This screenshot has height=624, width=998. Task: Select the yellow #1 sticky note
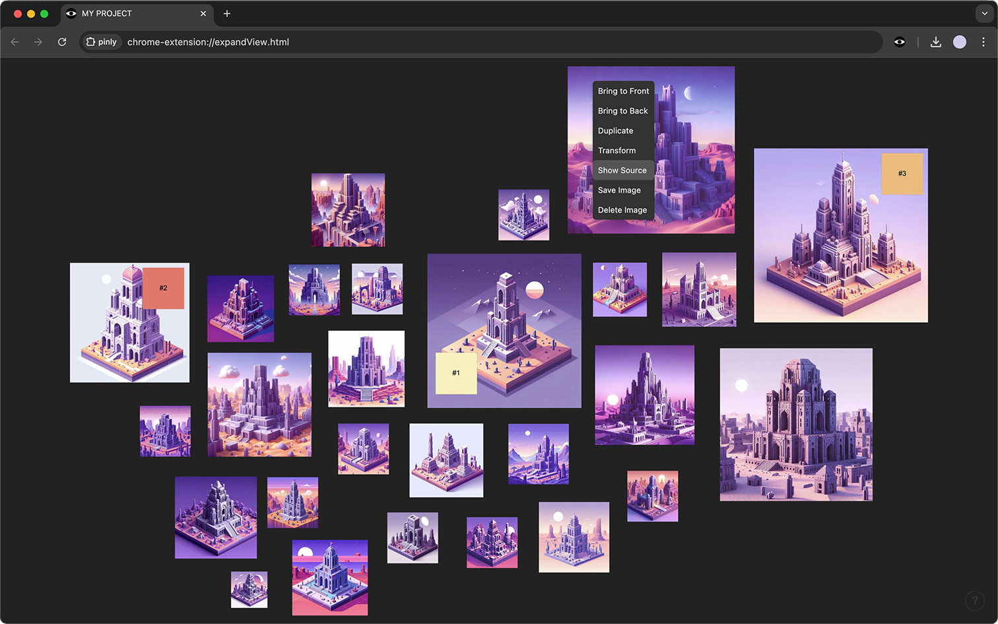click(x=456, y=373)
